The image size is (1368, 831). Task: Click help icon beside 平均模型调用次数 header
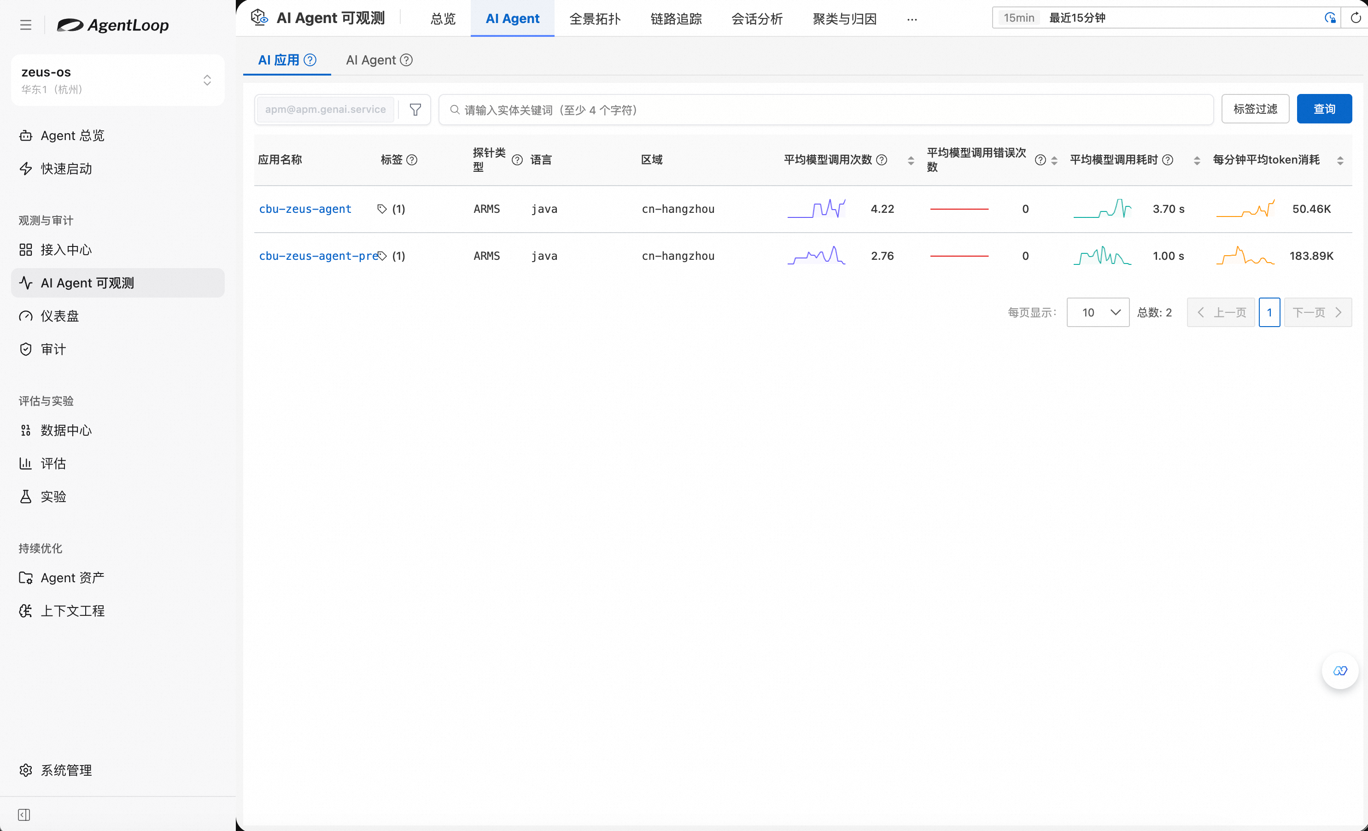pyautogui.click(x=881, y=160)
